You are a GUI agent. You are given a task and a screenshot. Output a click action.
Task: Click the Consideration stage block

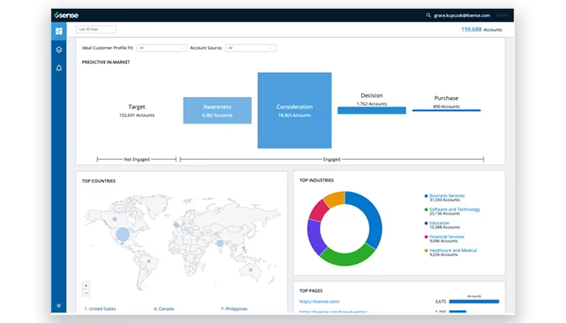pos(294,111)
